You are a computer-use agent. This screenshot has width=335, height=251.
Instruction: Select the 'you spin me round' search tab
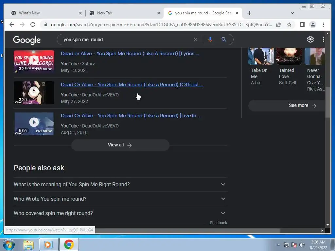pyautogui.click(x=200, y=13)
